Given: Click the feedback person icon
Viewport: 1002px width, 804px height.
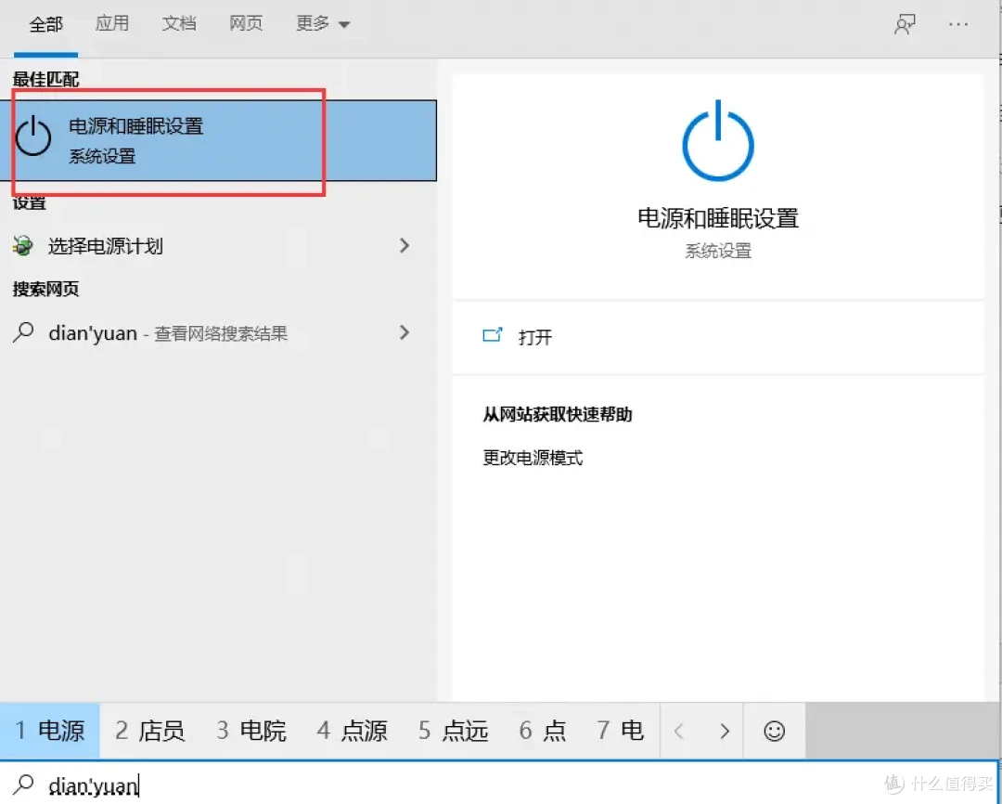Looking at the screenshot, I should click(905, 24).
